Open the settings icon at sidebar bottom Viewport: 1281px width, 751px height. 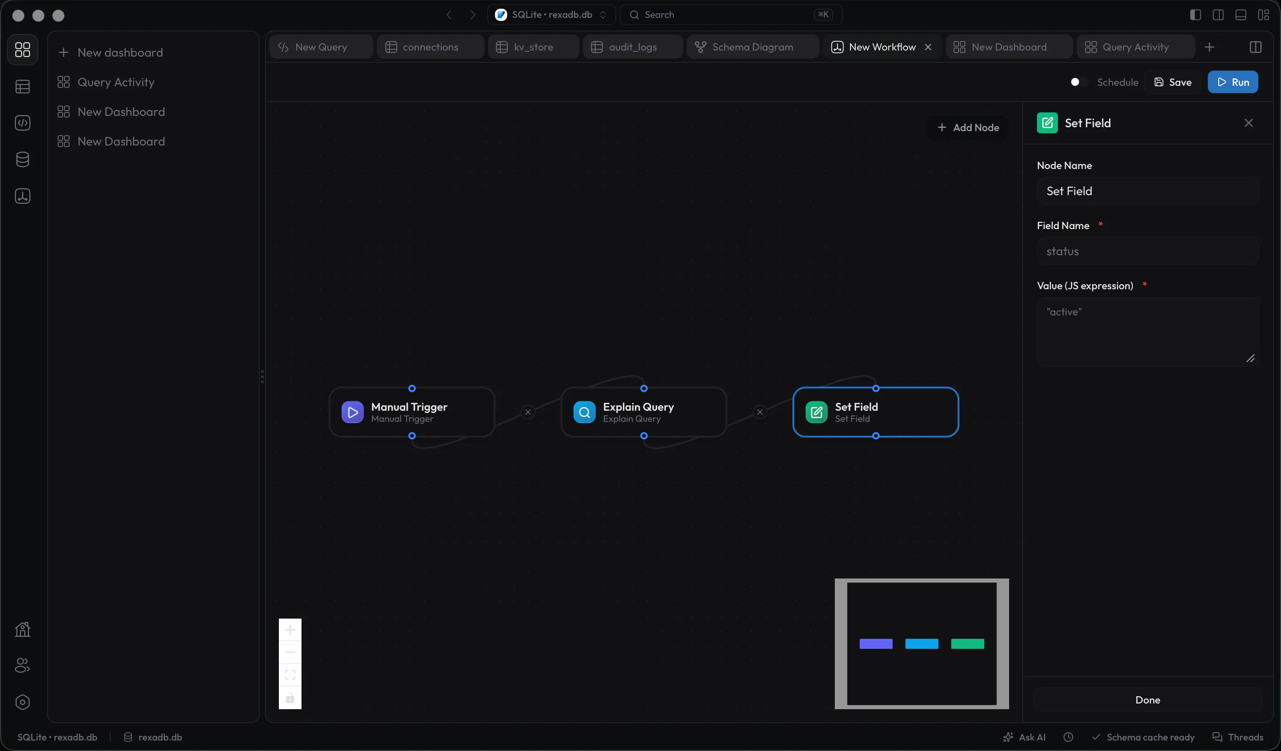click(22, 702)
